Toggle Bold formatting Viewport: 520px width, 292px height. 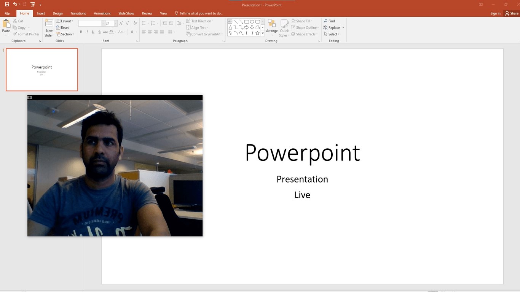click(81, 32)
